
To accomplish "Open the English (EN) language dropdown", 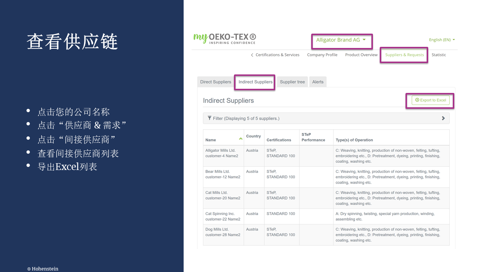I will click(441, 40).
